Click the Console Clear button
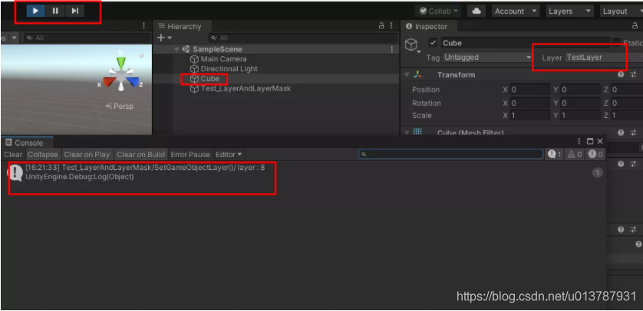Screen dimensions: 643x311 (13, 154)
